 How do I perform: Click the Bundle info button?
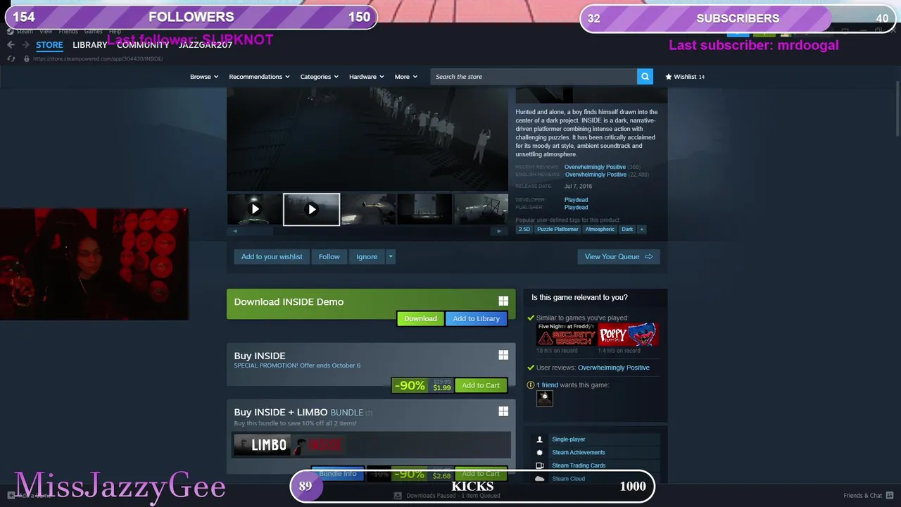[x=338, y=473]
